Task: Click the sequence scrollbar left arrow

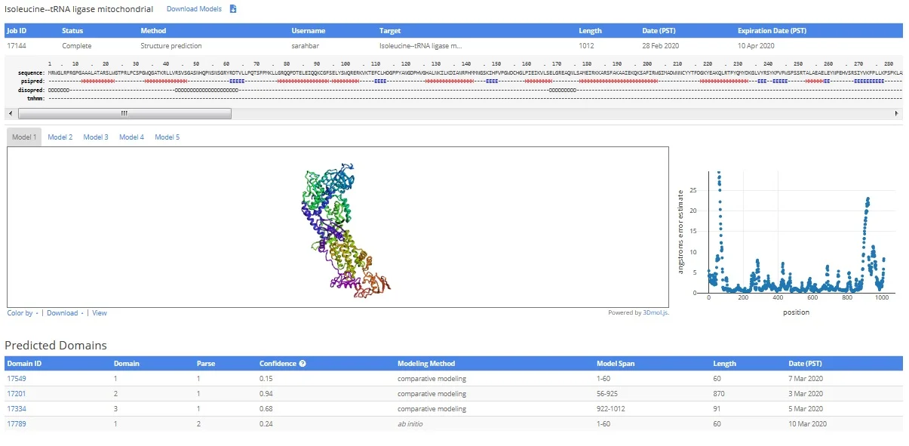Action: point(10,113)
